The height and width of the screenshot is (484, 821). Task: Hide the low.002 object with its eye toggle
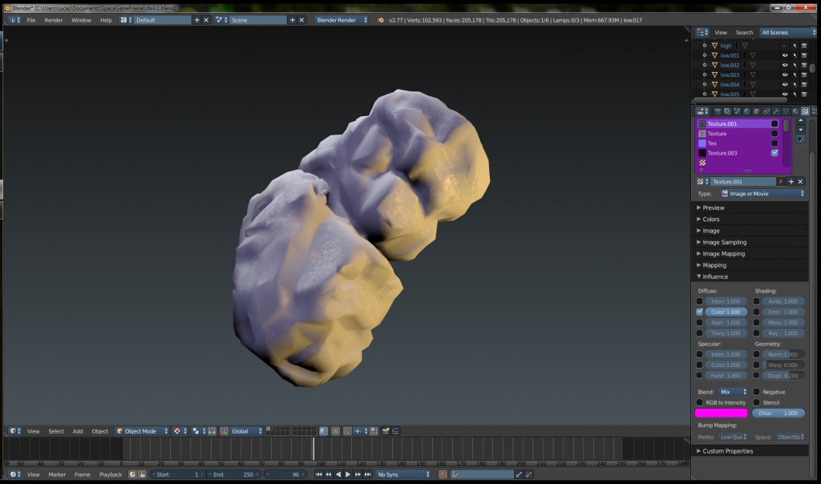click(x=785, y=65)
